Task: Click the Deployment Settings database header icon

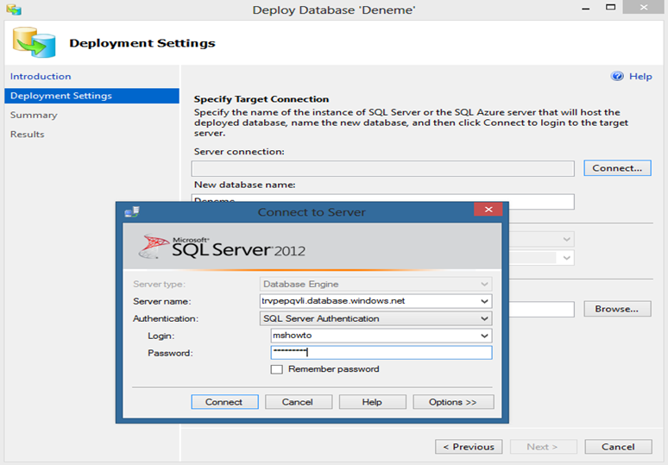Action: pos(34,42)
